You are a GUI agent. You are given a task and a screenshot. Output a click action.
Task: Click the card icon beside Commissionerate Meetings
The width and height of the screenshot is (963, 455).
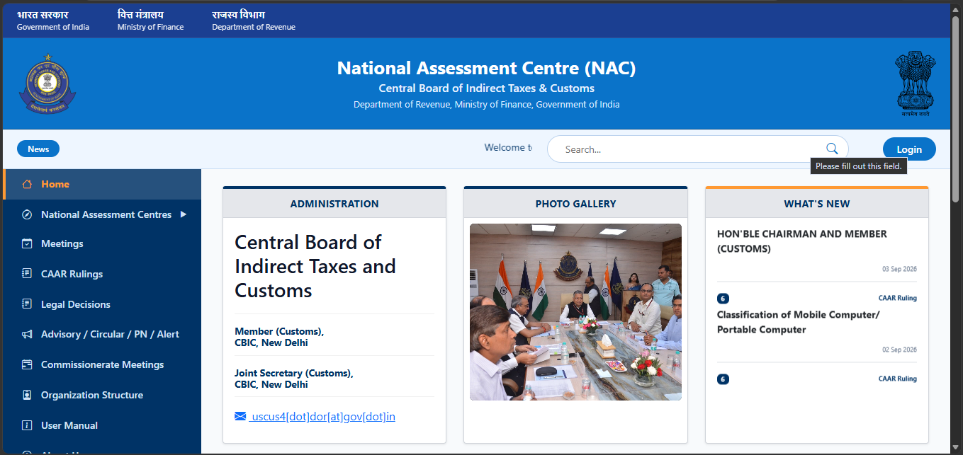tap(27, 364)
